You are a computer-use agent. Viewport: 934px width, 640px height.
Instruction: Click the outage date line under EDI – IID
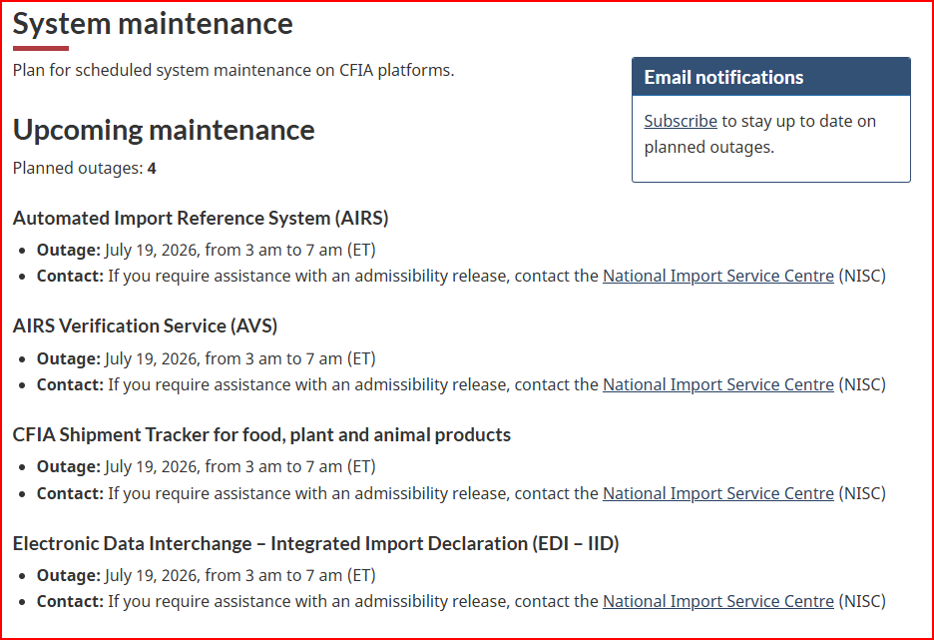pos(207,576)
